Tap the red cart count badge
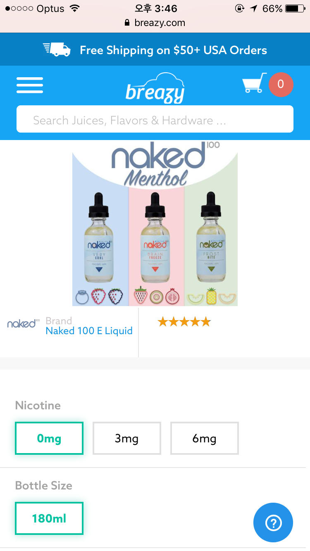Viewport: 310px width, 551px height. click(281, 85)
